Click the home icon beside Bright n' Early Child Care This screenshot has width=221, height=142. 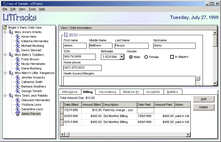pos(5,27)
